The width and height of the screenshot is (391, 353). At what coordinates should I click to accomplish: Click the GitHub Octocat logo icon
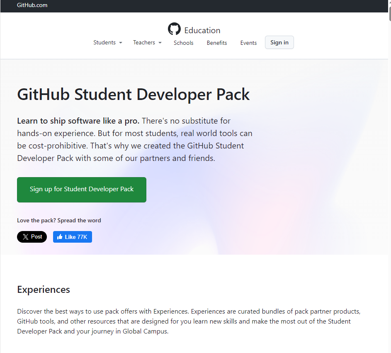[174, 29]
